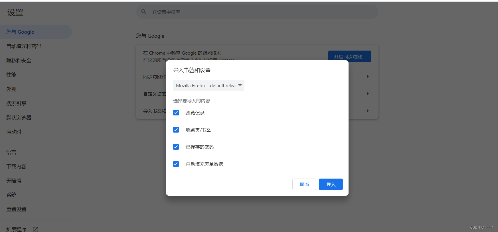Click the 自动填充表单数据 label text

click(205, 164)
